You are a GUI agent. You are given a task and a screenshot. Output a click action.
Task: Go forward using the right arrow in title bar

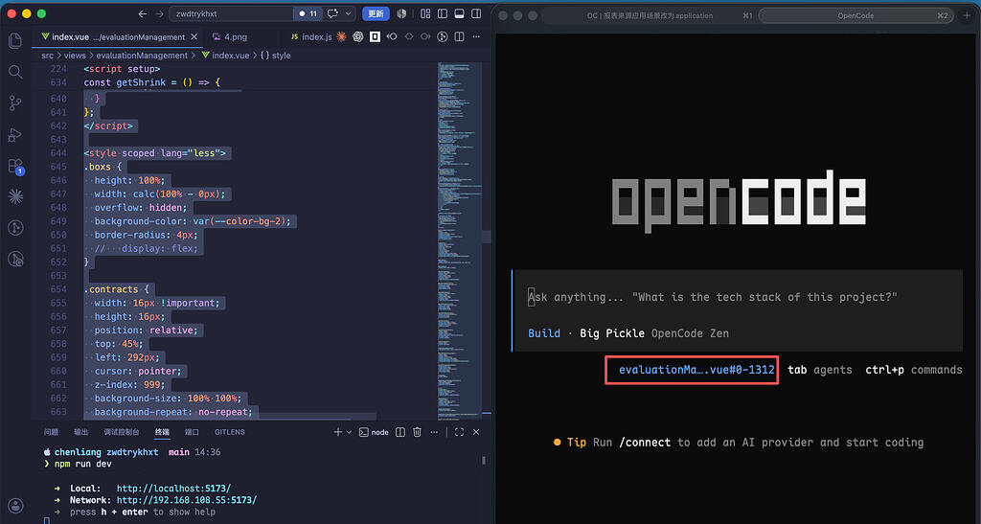pyautogui.click(x=159, y=13)
